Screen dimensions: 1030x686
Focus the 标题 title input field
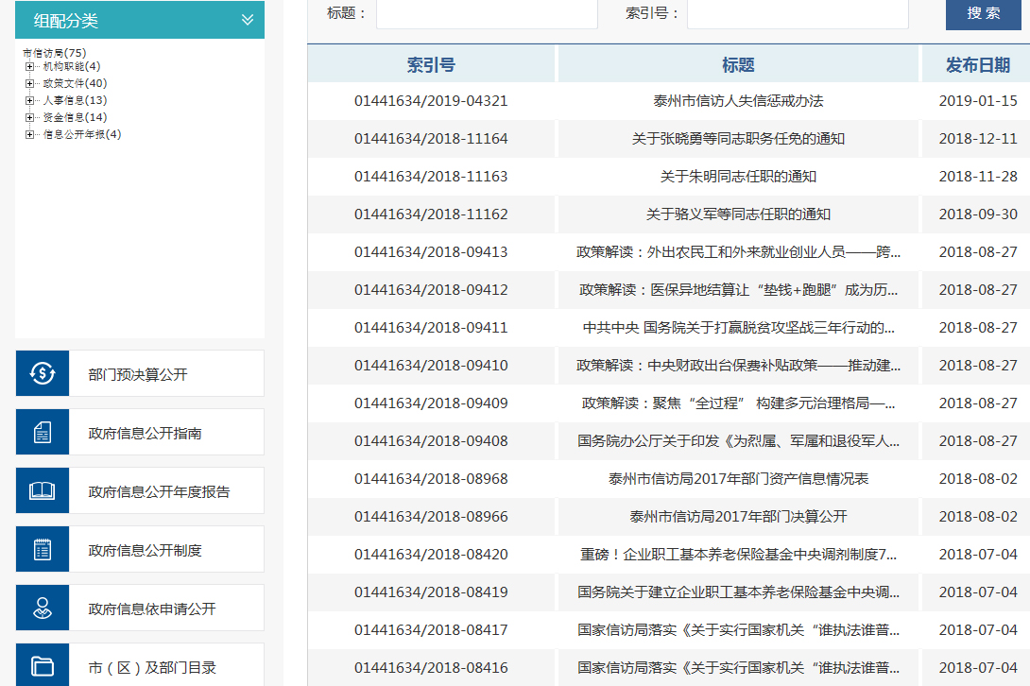pyautogui.click(x=487, y=13)
